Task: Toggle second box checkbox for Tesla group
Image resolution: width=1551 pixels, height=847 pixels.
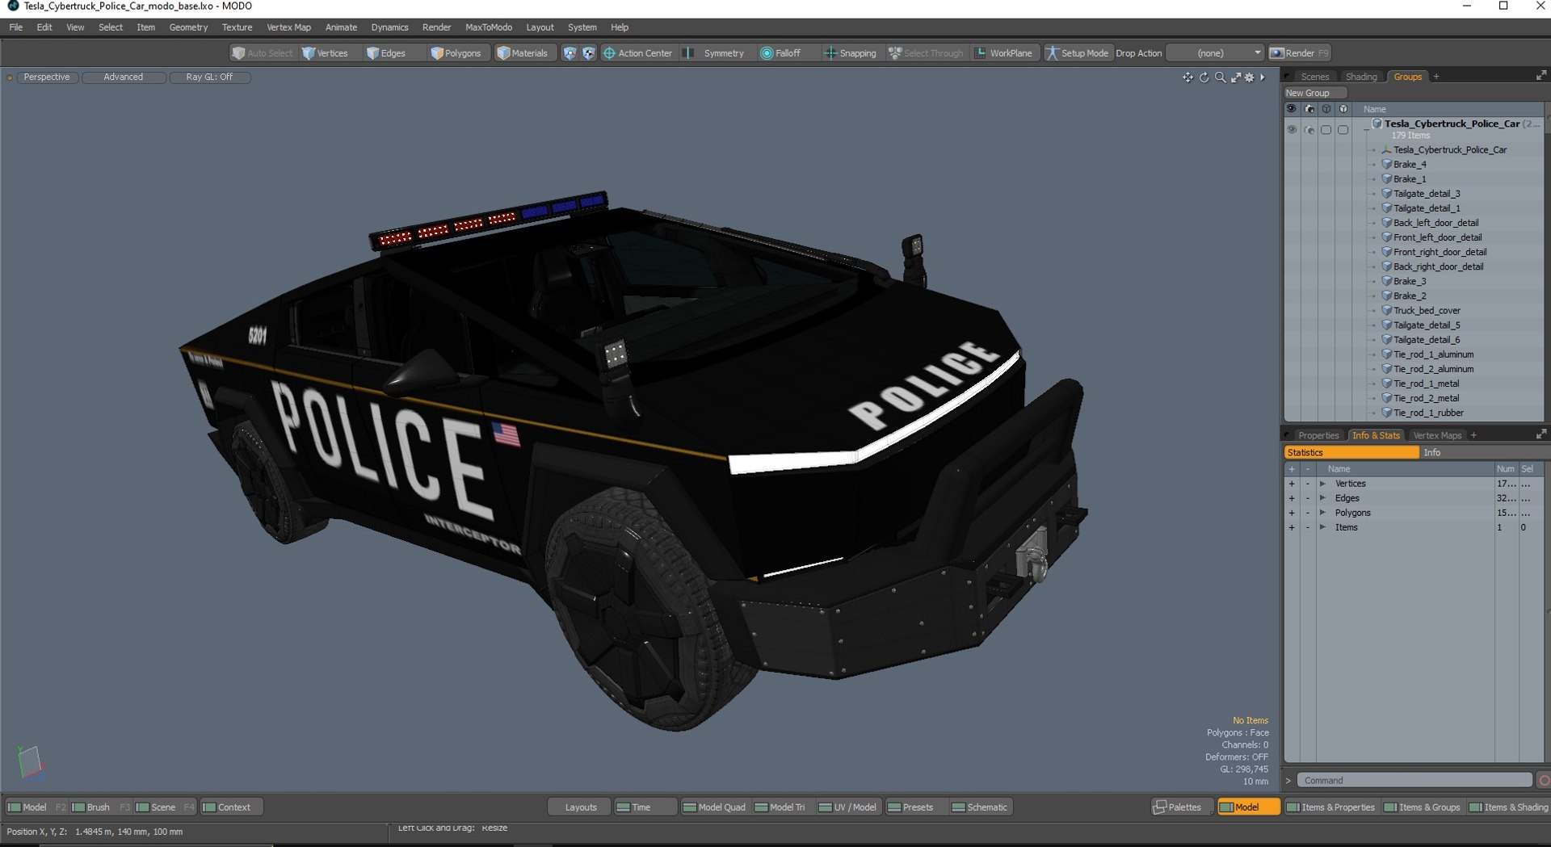Action: click(x=1343, y=129)
